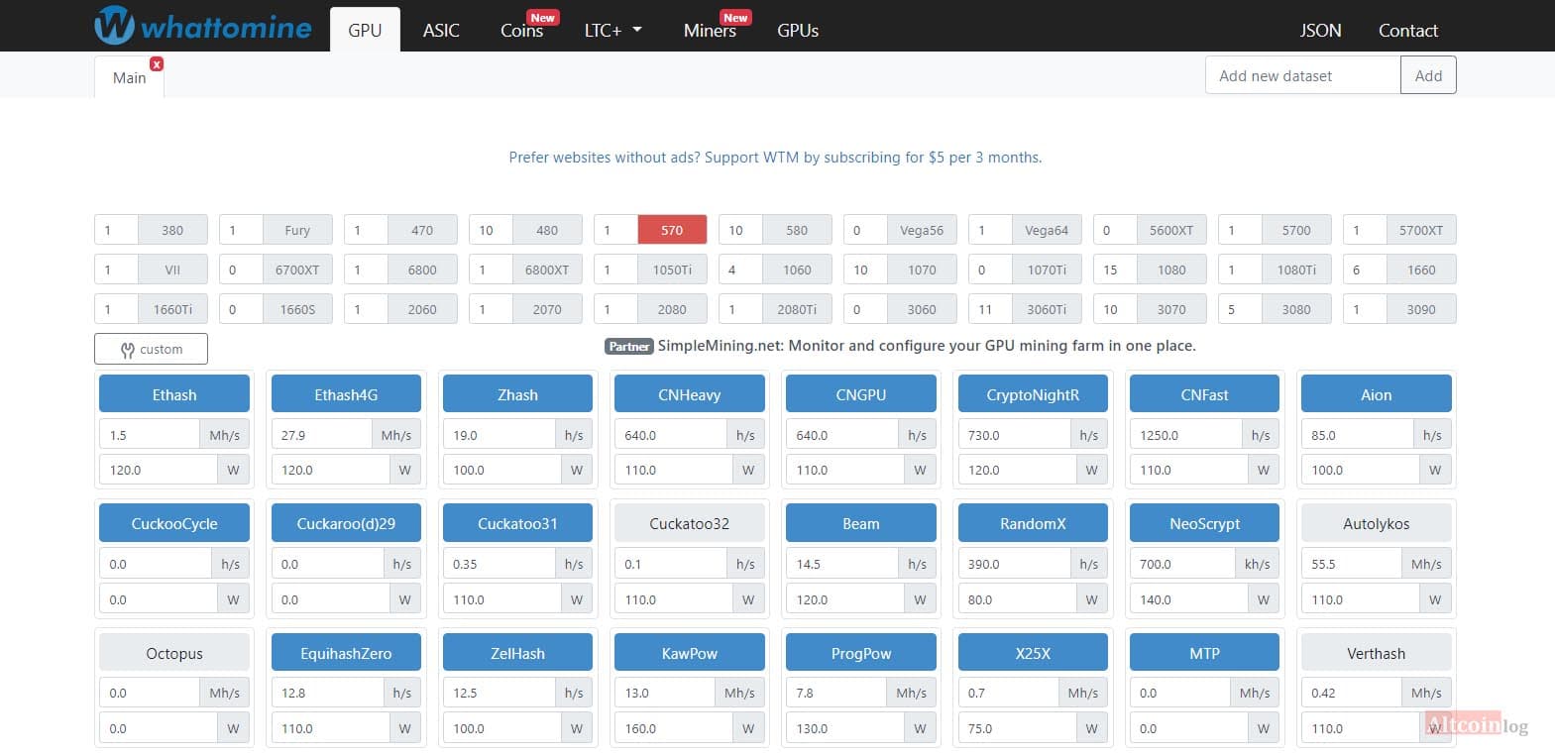Toggle the 3060Ti GPU button
Screen dimensions: 1555x756
1047,309
